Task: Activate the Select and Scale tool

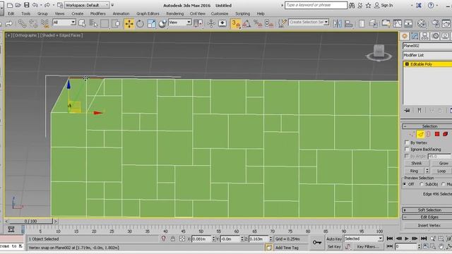Action: [x=151, y=23]
